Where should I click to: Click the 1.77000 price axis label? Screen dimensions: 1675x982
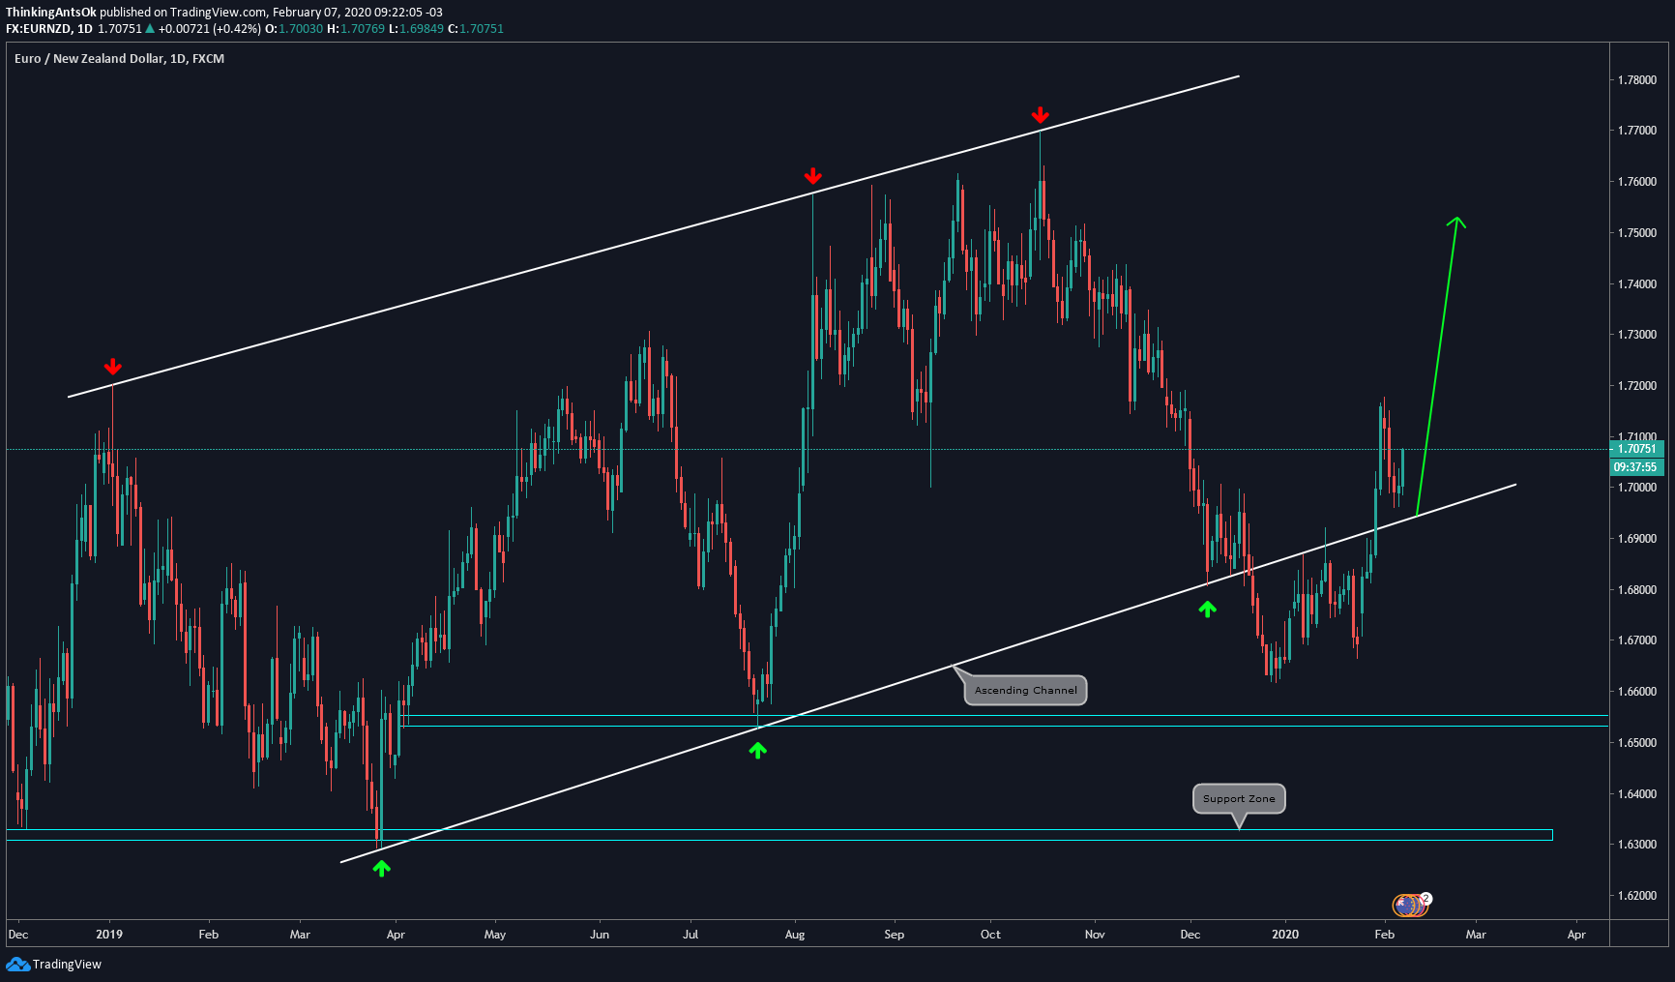(x=1637, y=131)
